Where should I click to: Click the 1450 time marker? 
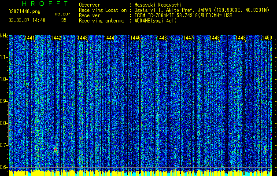pyautogui.click(x=267, y=38)
